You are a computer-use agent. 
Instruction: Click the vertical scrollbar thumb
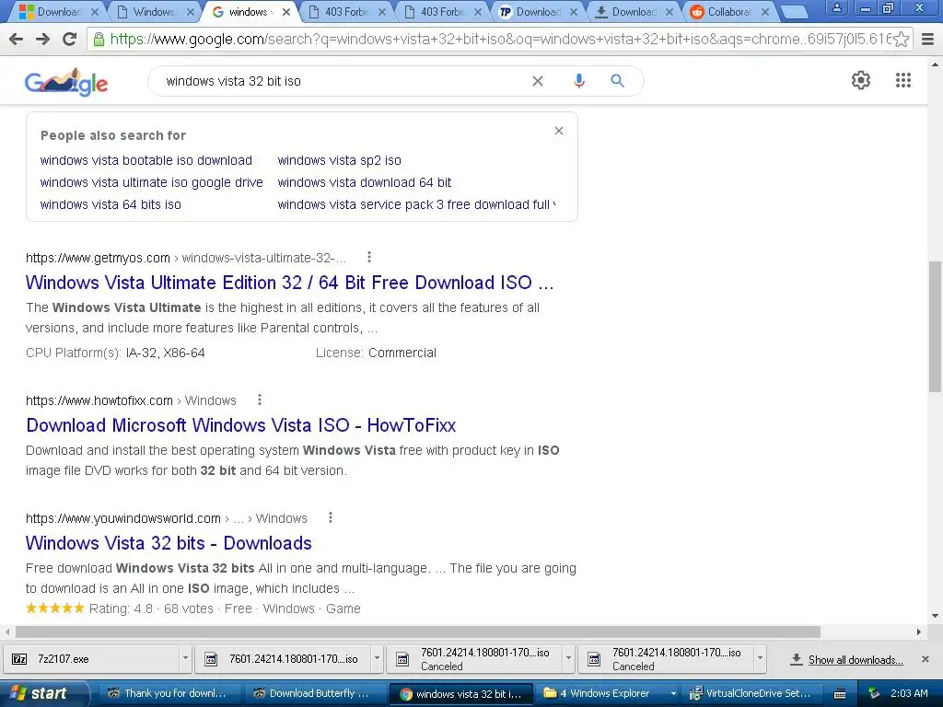[x=935, y=327]
